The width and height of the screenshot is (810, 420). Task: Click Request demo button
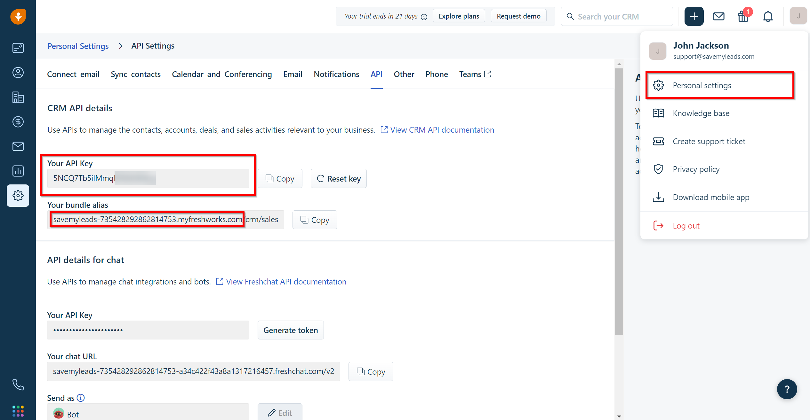tap(518, 16)
